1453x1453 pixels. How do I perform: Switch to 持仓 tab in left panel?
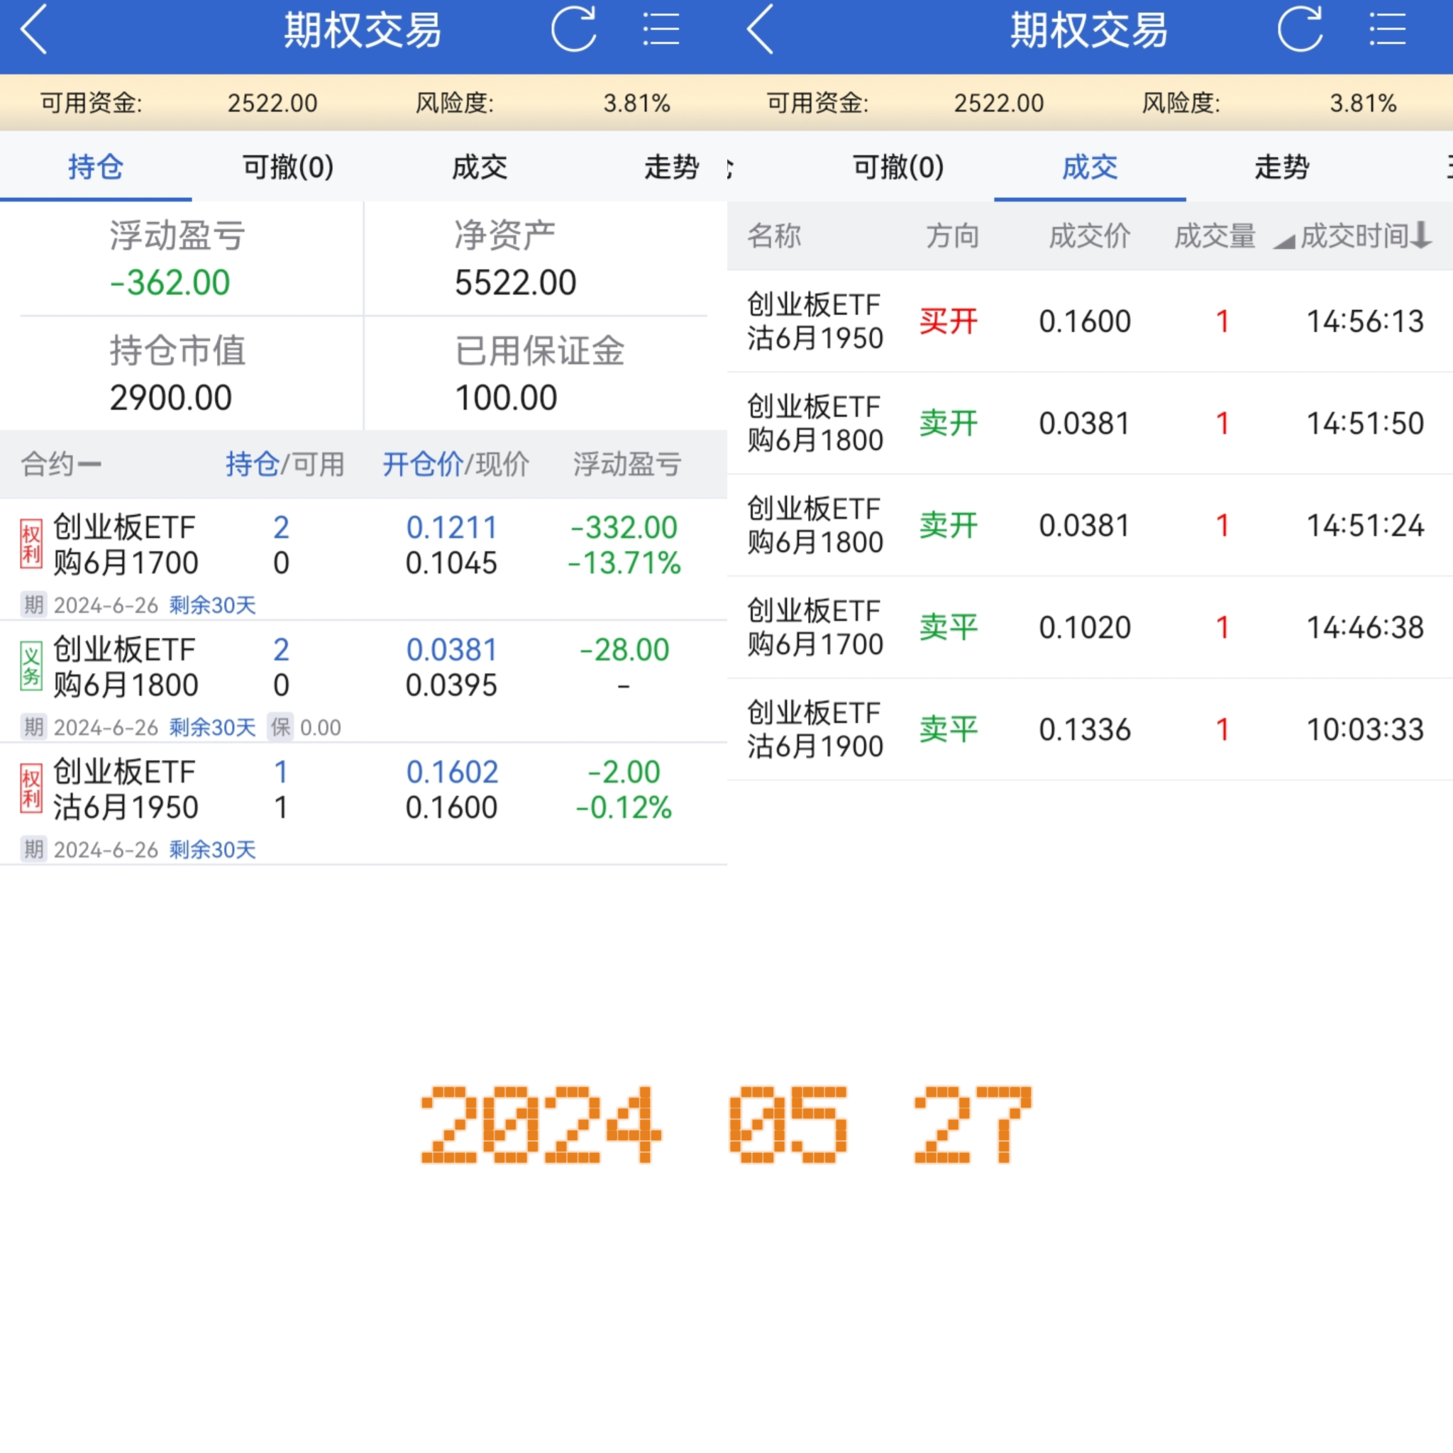click(x=96, y=167)
